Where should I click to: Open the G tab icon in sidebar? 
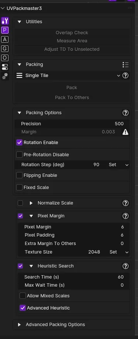(5, 49)
